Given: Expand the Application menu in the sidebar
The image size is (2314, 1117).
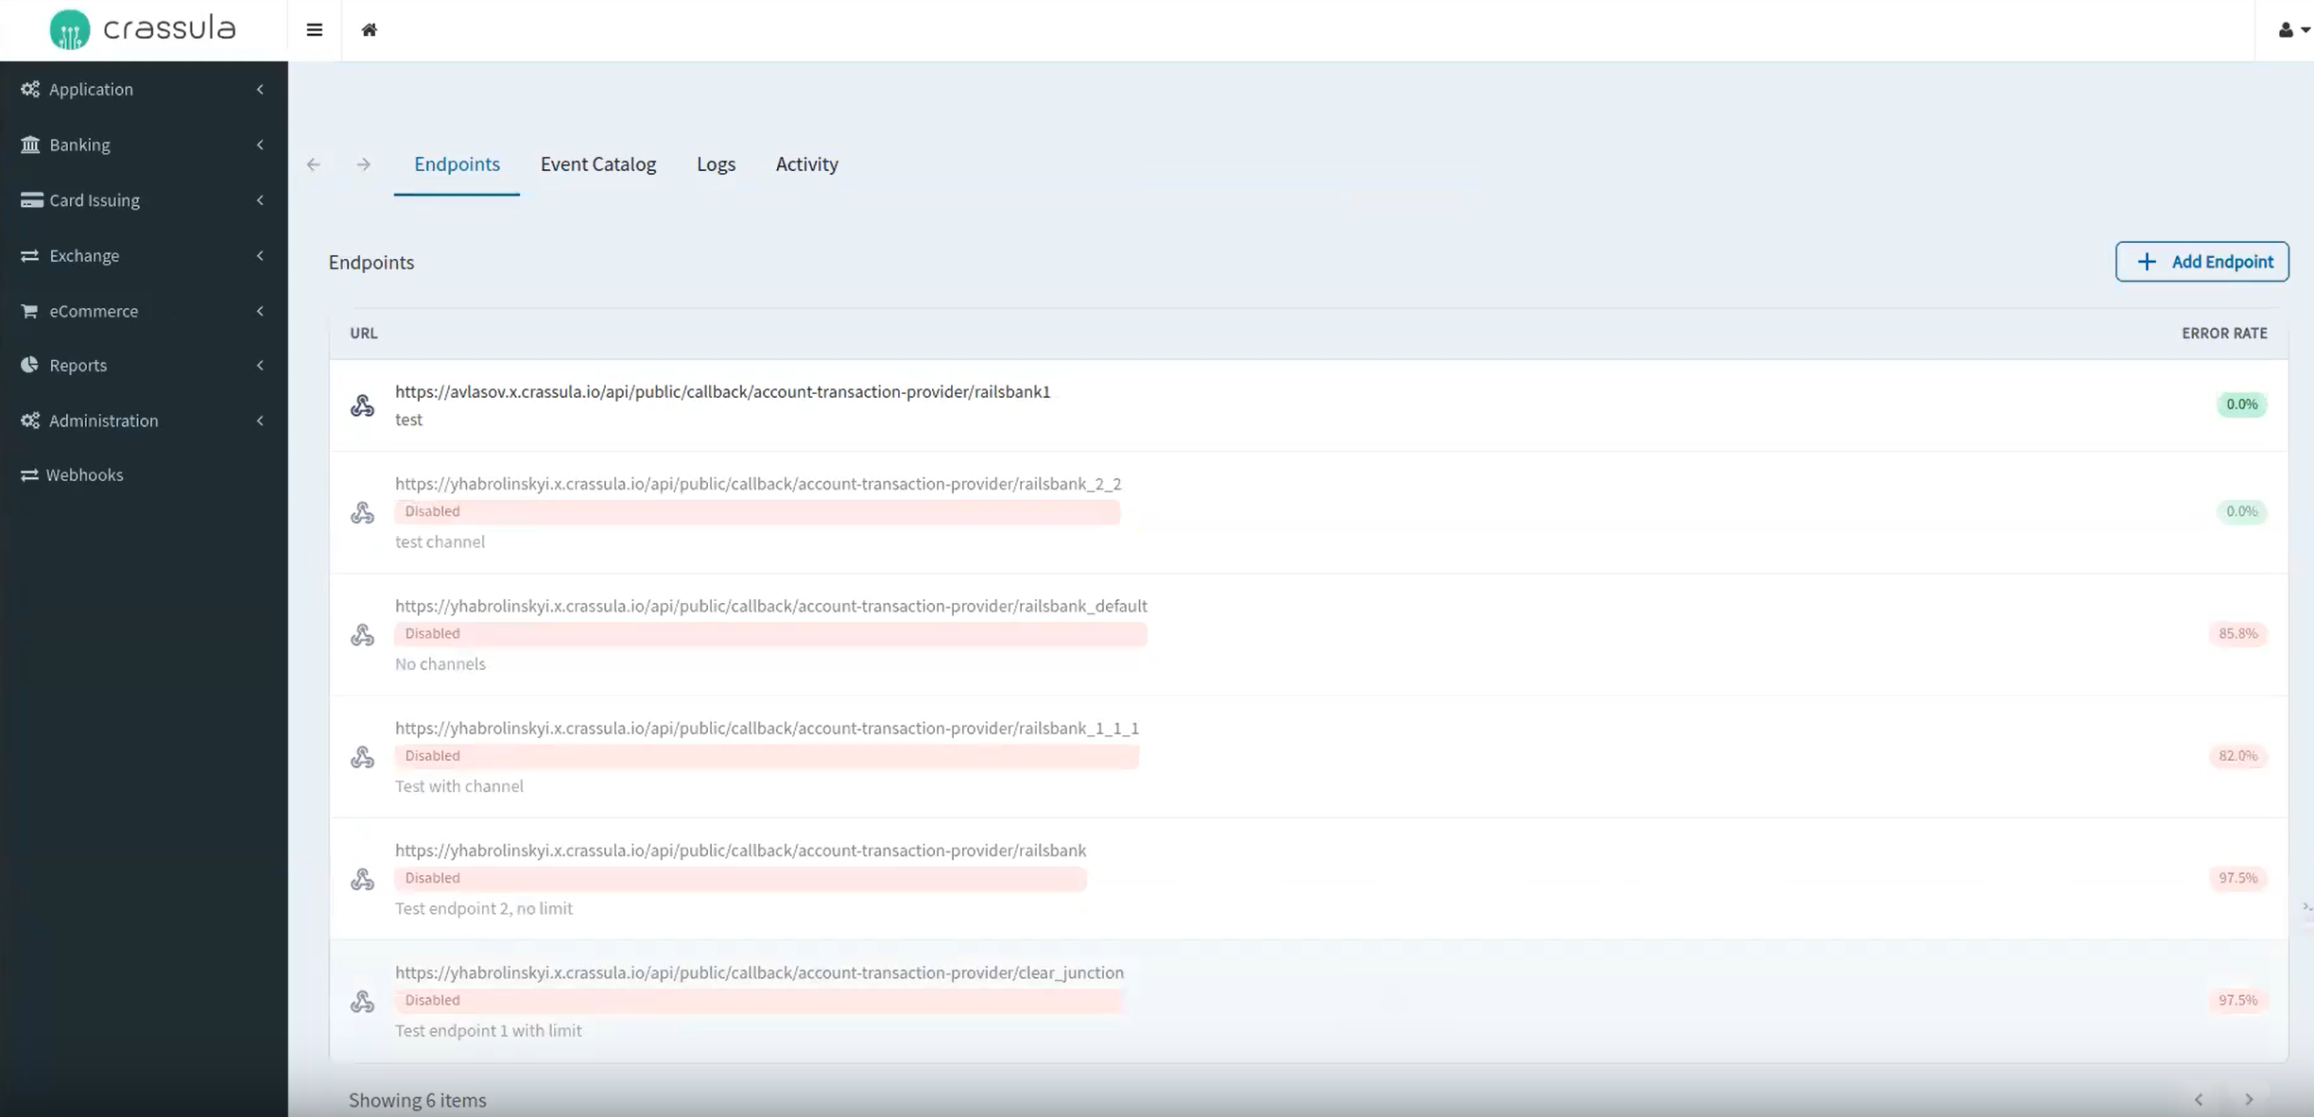Looking at the screenshot, I should (91, 89).
